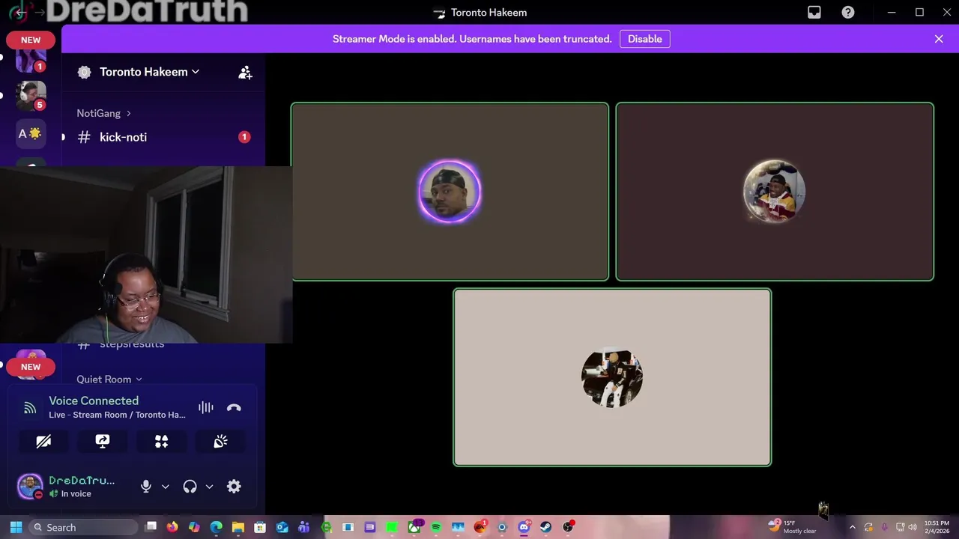The width and height of the screenshot is (959, 539).
Task: Turn on camera
Action: point(43,442)
